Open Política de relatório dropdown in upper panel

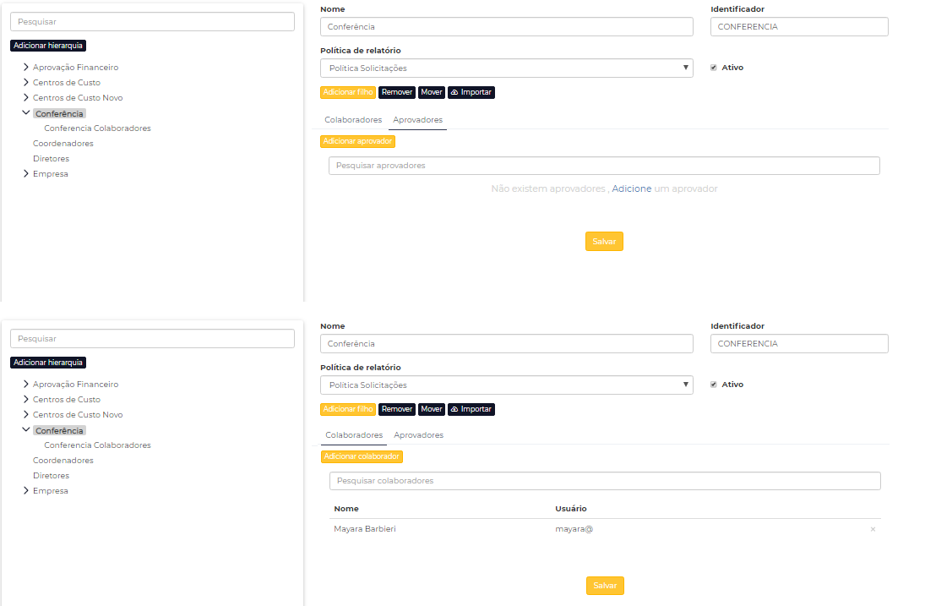click(506, 68)
